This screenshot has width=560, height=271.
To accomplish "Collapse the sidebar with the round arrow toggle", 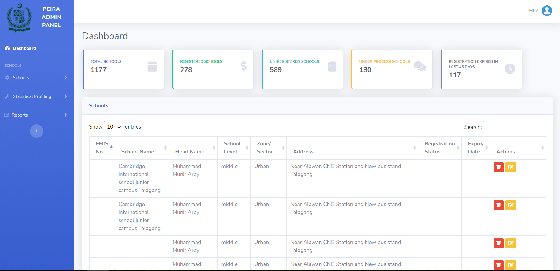I will (37, 131).
